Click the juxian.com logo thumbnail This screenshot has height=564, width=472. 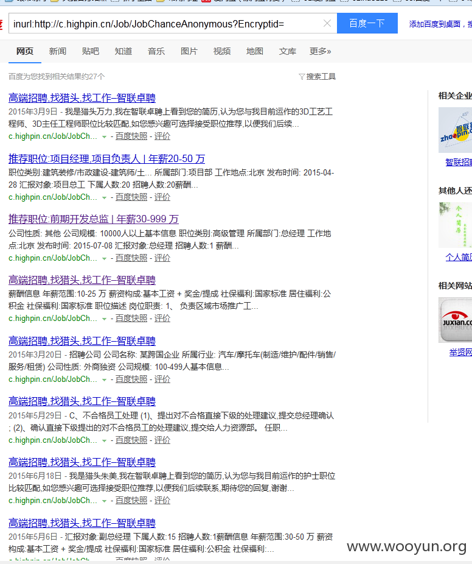pos(455,320)
